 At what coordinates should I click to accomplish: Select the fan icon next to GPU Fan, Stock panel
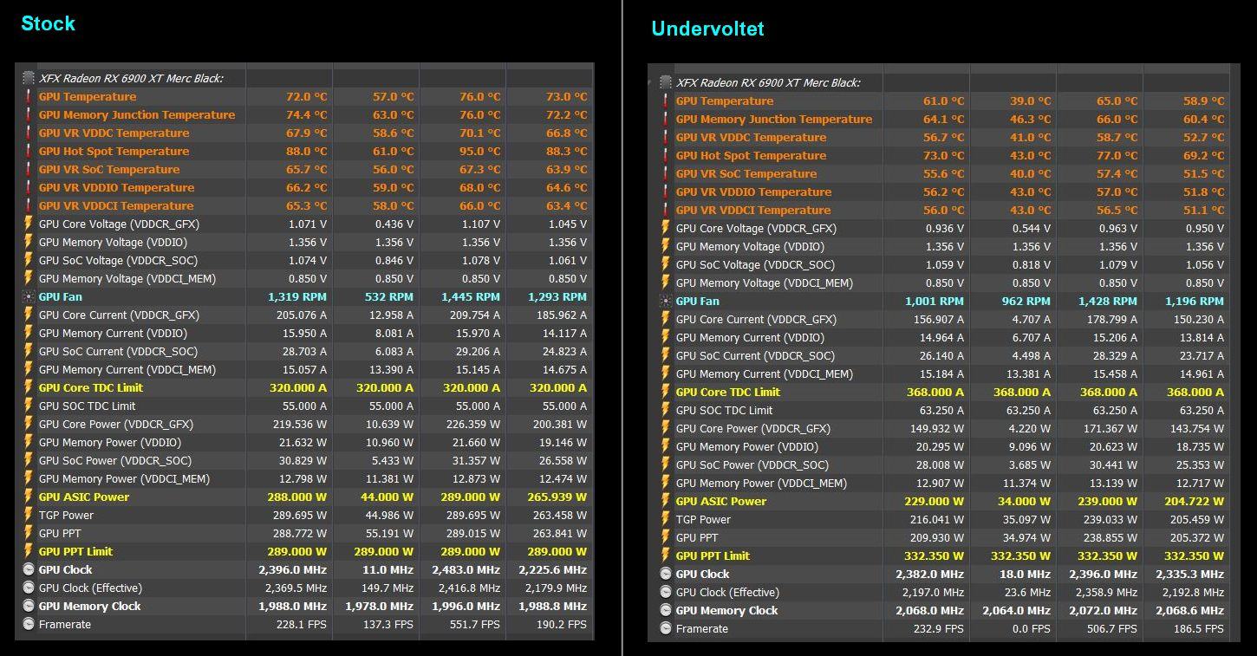point(29,296)
